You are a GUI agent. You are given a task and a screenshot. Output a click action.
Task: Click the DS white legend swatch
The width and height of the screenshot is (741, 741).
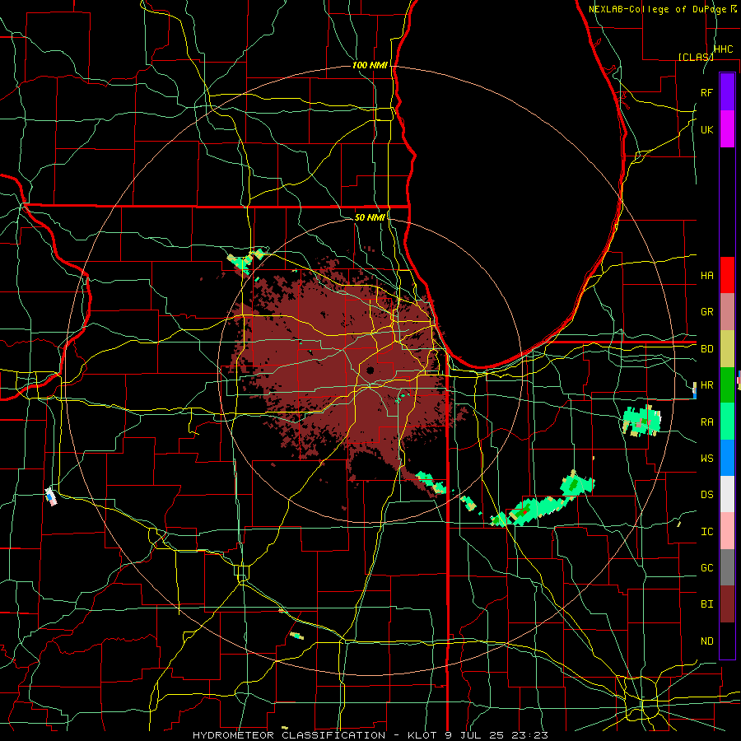(727, 494)
